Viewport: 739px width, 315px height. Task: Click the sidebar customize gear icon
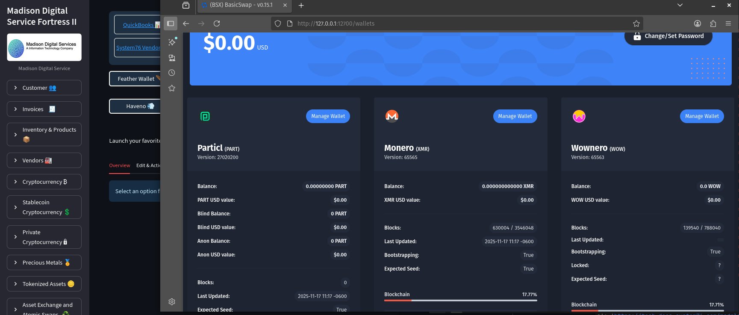coord(172,302)
